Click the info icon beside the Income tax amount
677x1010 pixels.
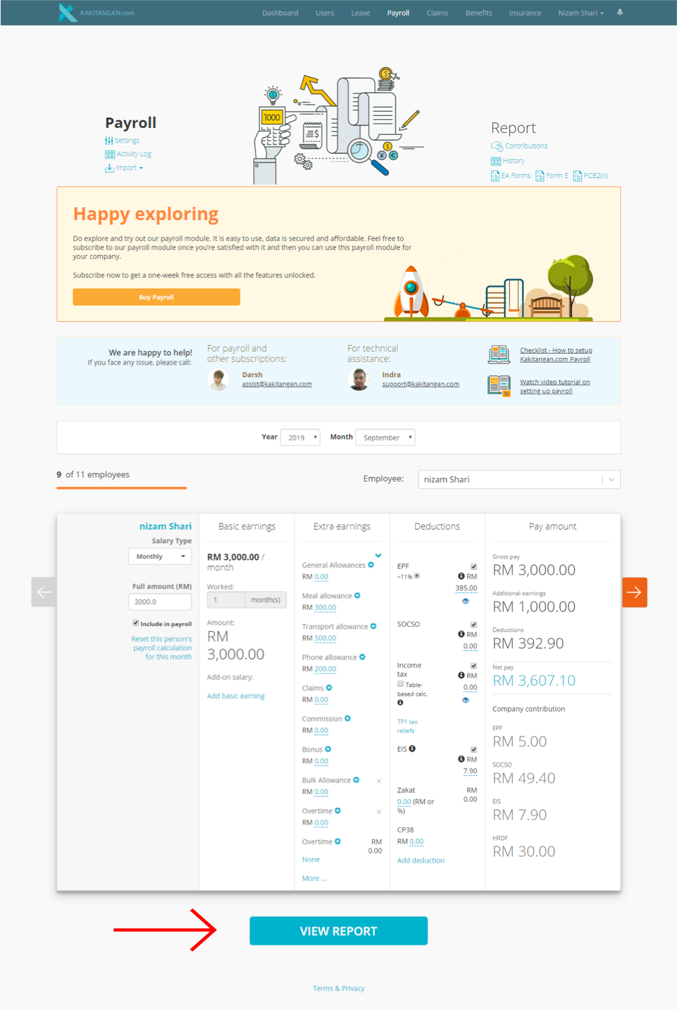tap(461, 676)
